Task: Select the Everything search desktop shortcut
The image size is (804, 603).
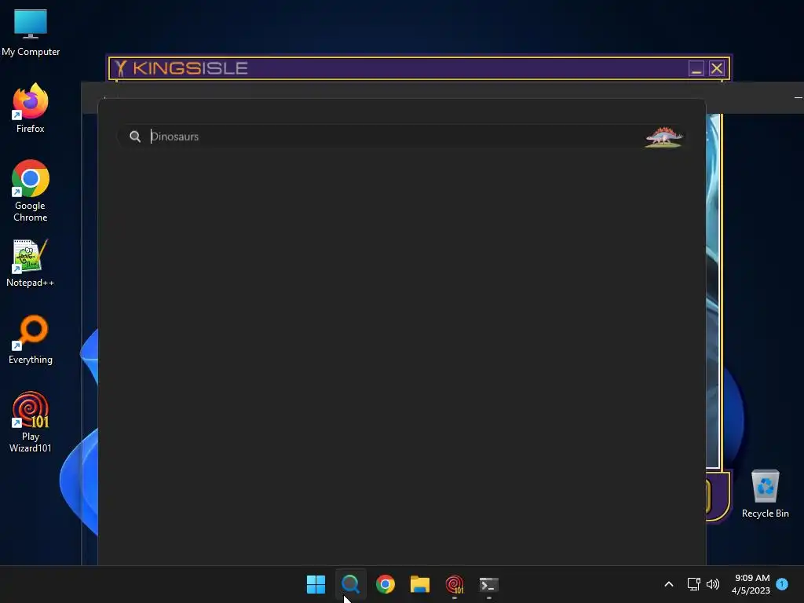Action: [31, 339]
